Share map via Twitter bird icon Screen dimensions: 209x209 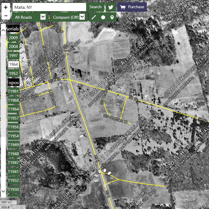pyautogui.click(x=111, y=7)
